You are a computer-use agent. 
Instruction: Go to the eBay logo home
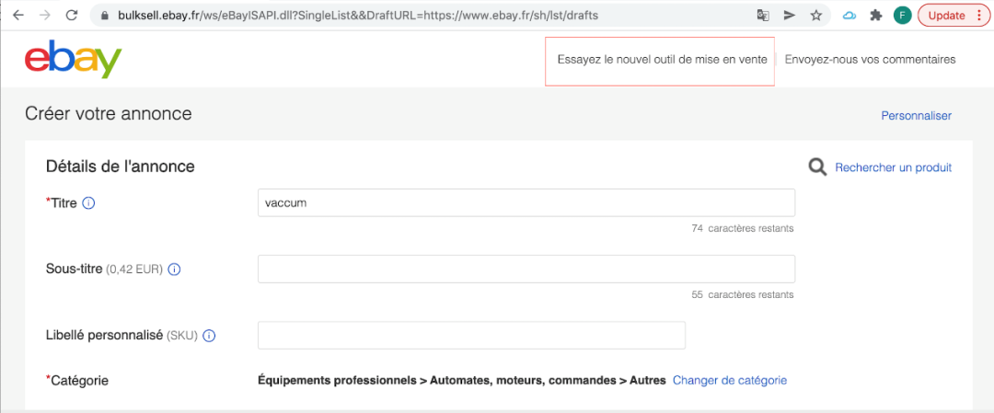pos(73,60)
